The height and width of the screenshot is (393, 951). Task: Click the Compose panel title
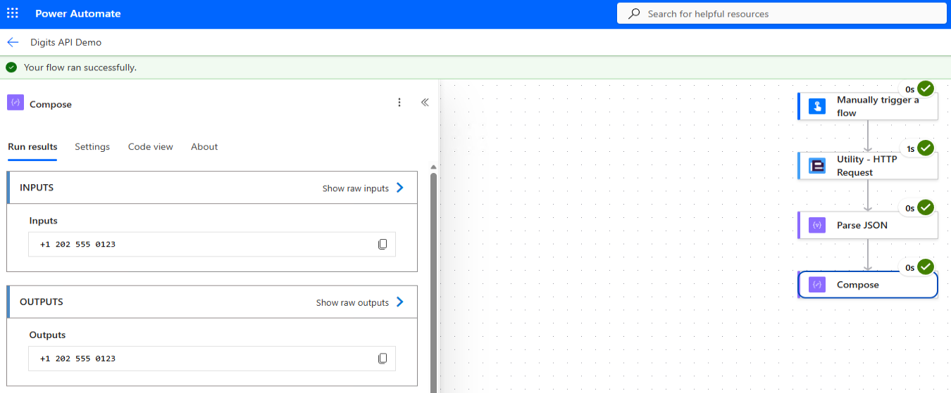click(x=51, y=104)
